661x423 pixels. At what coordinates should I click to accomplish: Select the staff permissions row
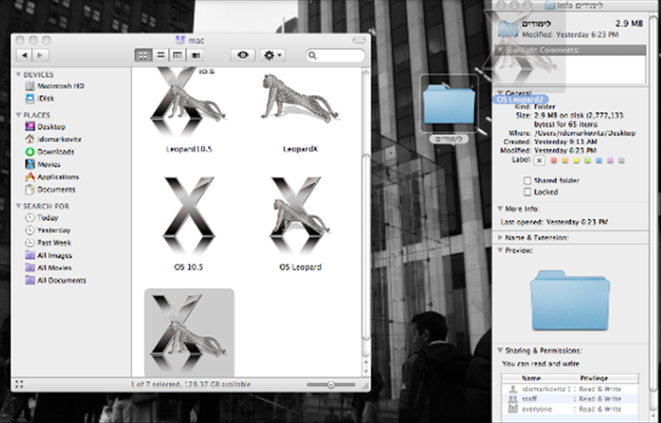click(569, 399)
